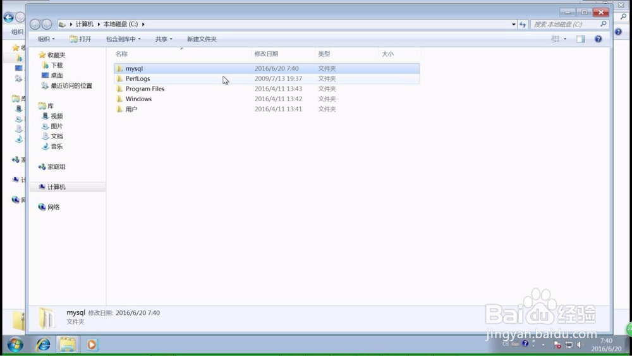The height and width of the screenshot is (356, 632).
Task: Click the back arrow of the background window
Action: tap(8, 17)
